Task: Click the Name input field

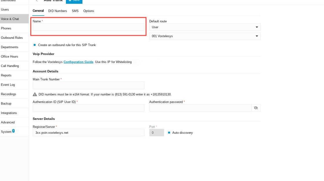Action: tap(89, 27)
